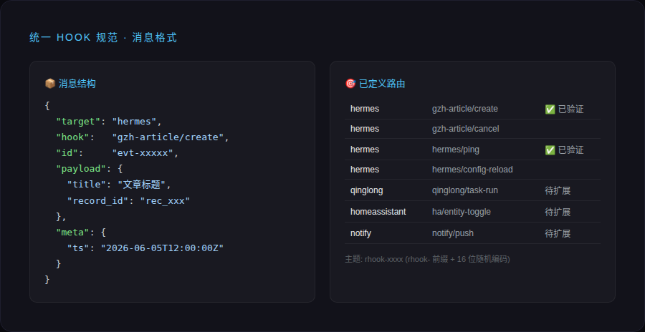Click the green check in gzh-article/create row

coord(550,109)
